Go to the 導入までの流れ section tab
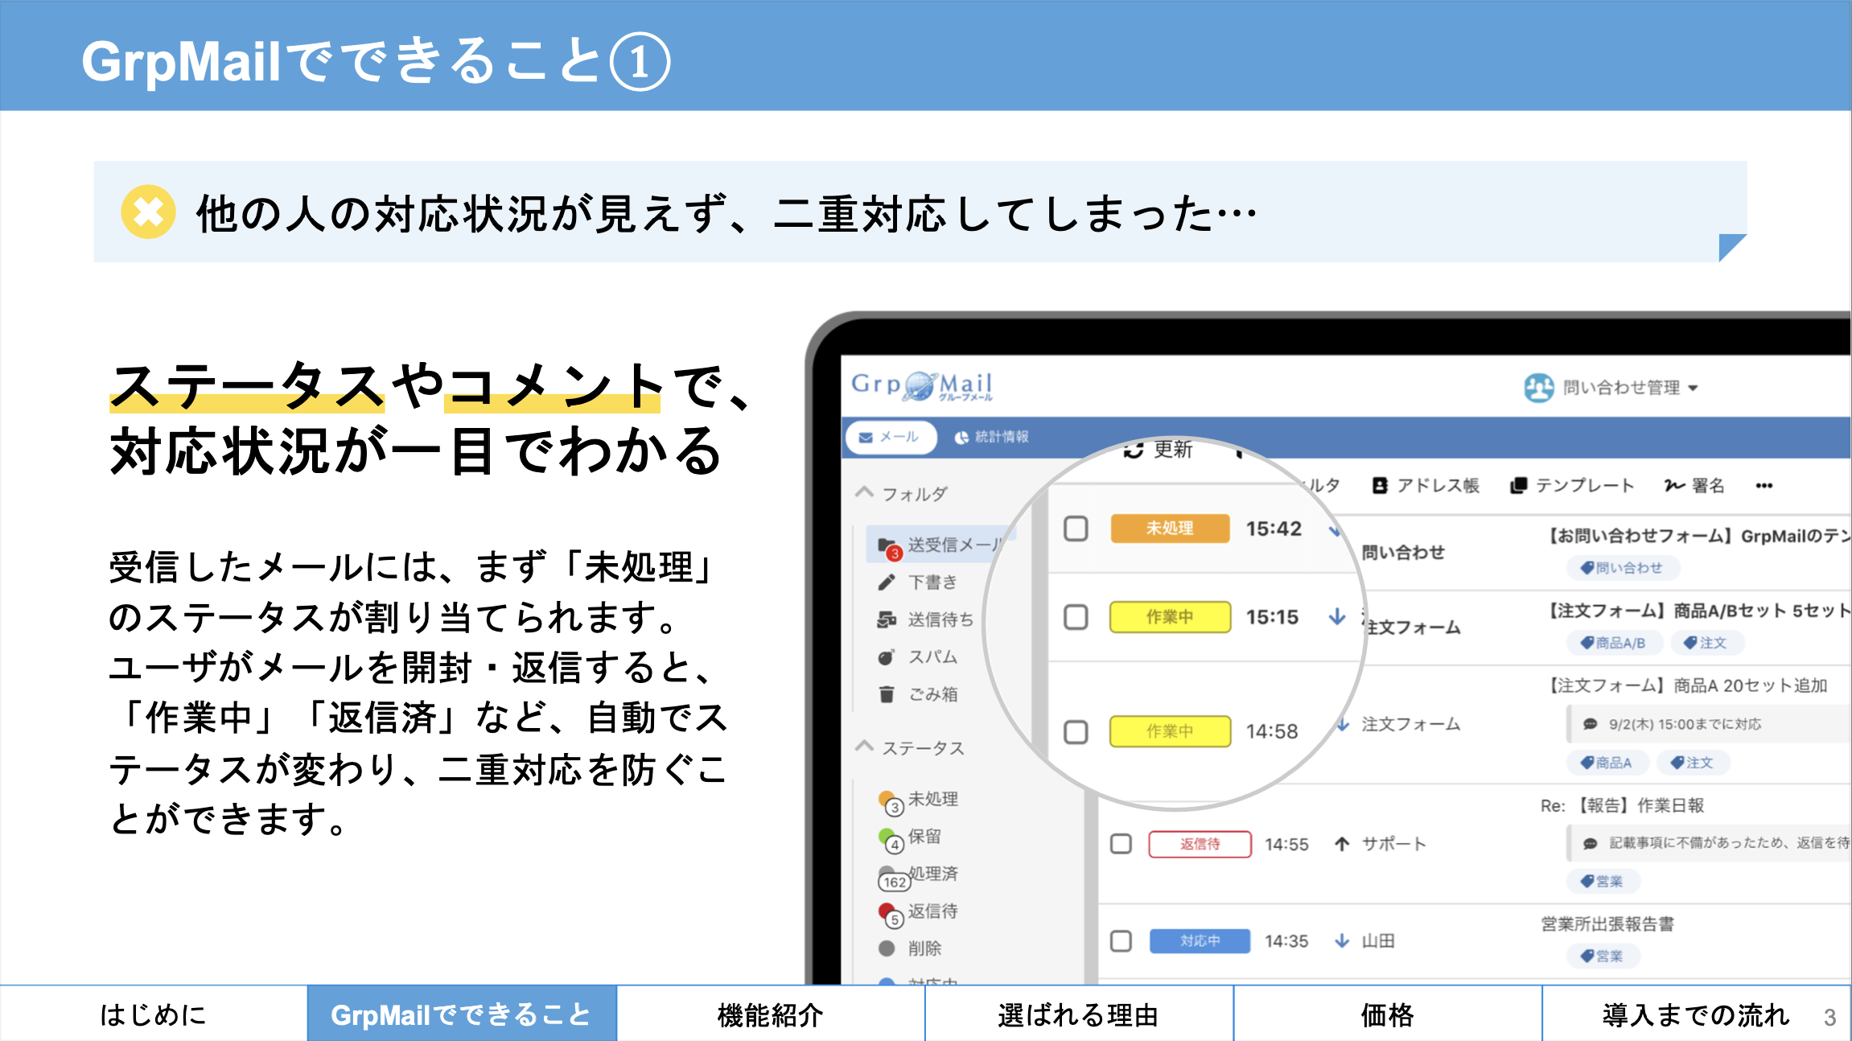This screenshot has height=1041, width=1852. click(x=1696, y=1014)
